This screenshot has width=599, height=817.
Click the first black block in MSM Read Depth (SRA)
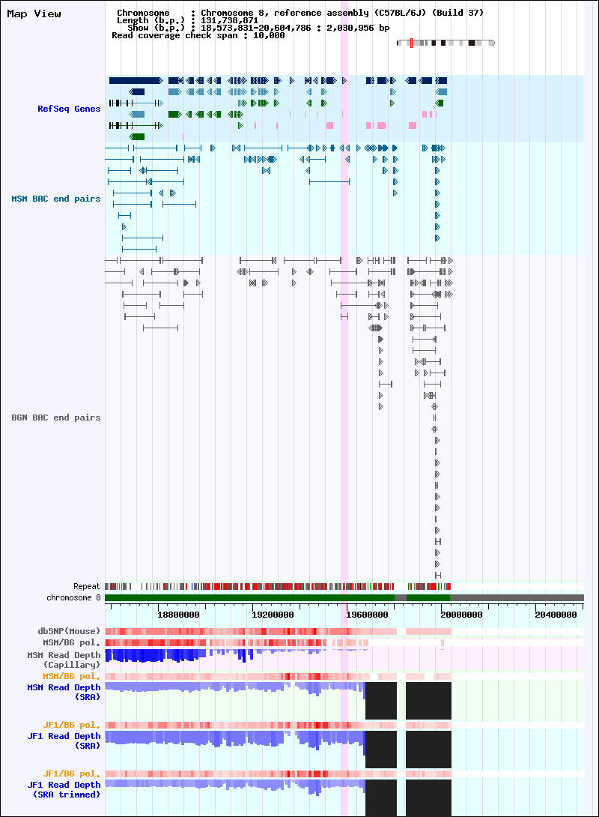[x=381, y=701]
